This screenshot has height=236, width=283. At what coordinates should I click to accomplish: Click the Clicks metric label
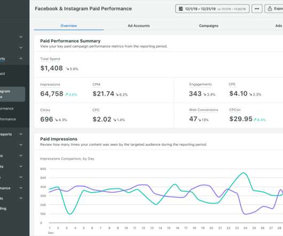point(45,110)
